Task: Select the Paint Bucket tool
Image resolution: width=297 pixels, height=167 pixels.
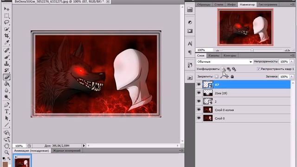Action: [x=6, y=83]
